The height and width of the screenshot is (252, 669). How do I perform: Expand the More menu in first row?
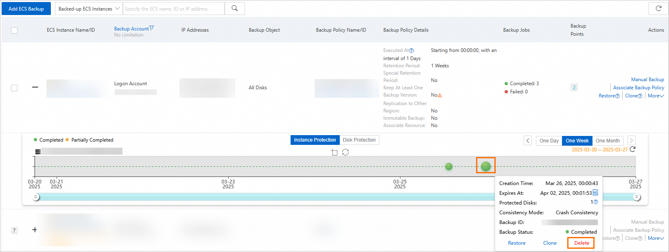coord(656,96)
